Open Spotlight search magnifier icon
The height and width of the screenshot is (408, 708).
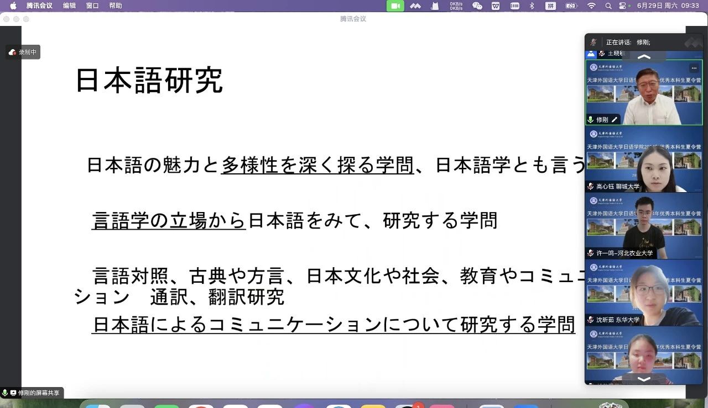[x=608, y=6]
